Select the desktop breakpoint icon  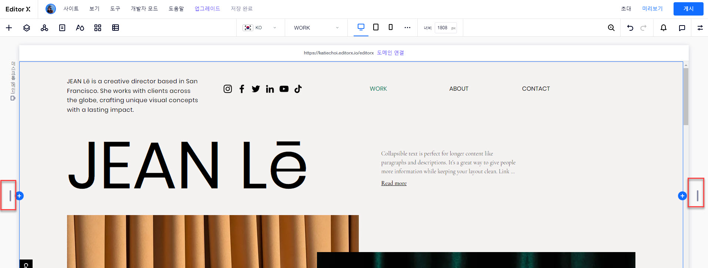(x=361, y=27)
